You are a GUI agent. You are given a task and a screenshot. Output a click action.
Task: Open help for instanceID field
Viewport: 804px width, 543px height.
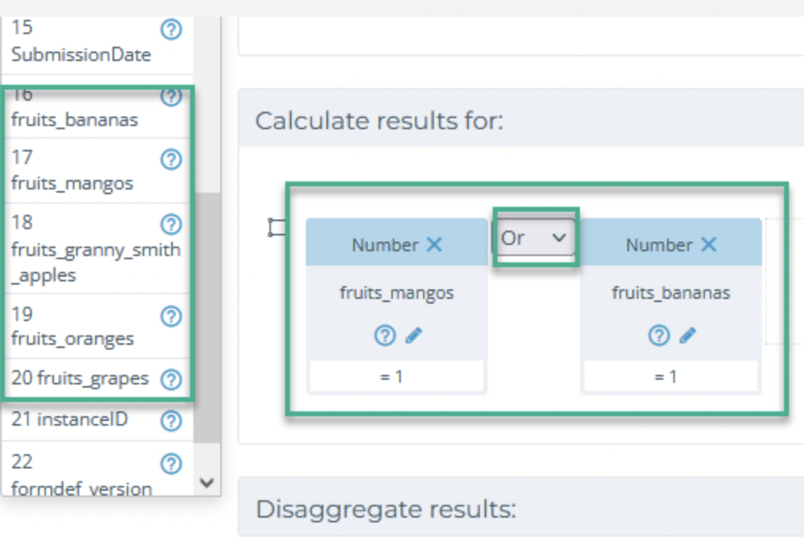[171, 421]
